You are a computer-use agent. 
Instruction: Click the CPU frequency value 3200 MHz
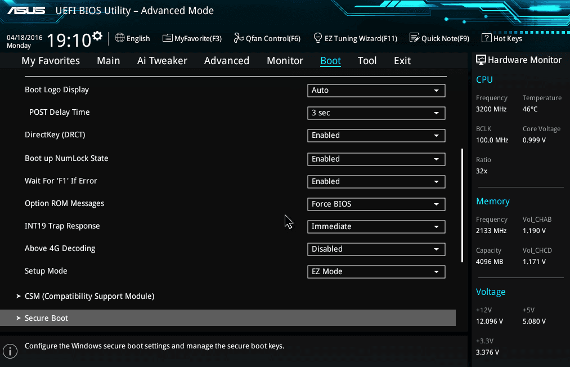click(491, 109)
